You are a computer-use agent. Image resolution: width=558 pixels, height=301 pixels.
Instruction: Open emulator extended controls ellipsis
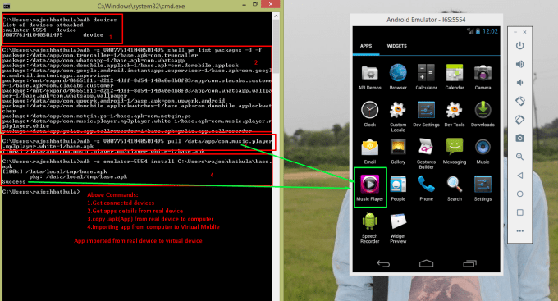520,231
